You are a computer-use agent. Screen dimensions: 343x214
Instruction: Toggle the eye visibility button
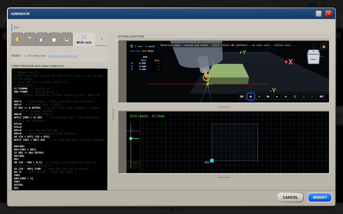[x=259, y=97]
